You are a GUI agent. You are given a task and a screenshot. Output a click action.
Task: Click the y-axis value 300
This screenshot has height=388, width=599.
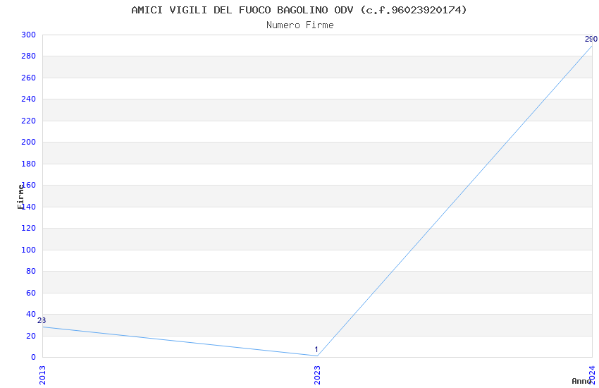[x=29, y=35]
